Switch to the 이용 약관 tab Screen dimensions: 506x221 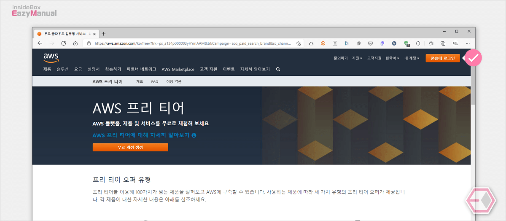click(x=174, y=82)
